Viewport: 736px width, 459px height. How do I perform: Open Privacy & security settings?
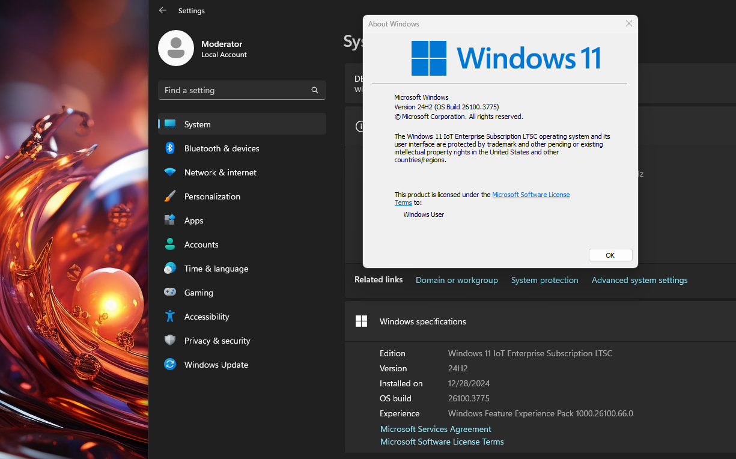[x=242, y=341]
